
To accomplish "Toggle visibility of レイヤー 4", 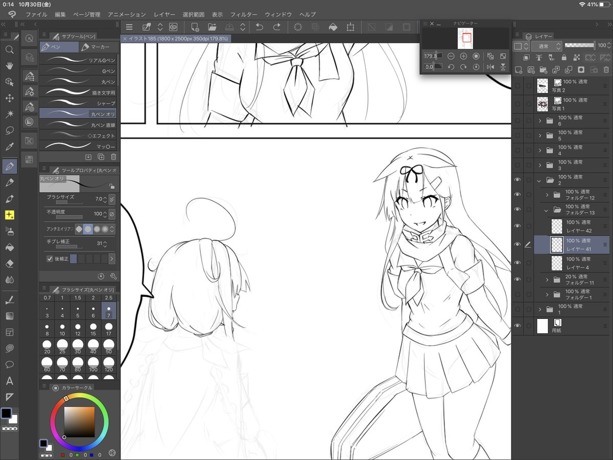I will [517, 263].
